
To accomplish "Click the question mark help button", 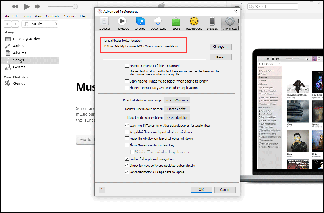I will pos(102,189).
